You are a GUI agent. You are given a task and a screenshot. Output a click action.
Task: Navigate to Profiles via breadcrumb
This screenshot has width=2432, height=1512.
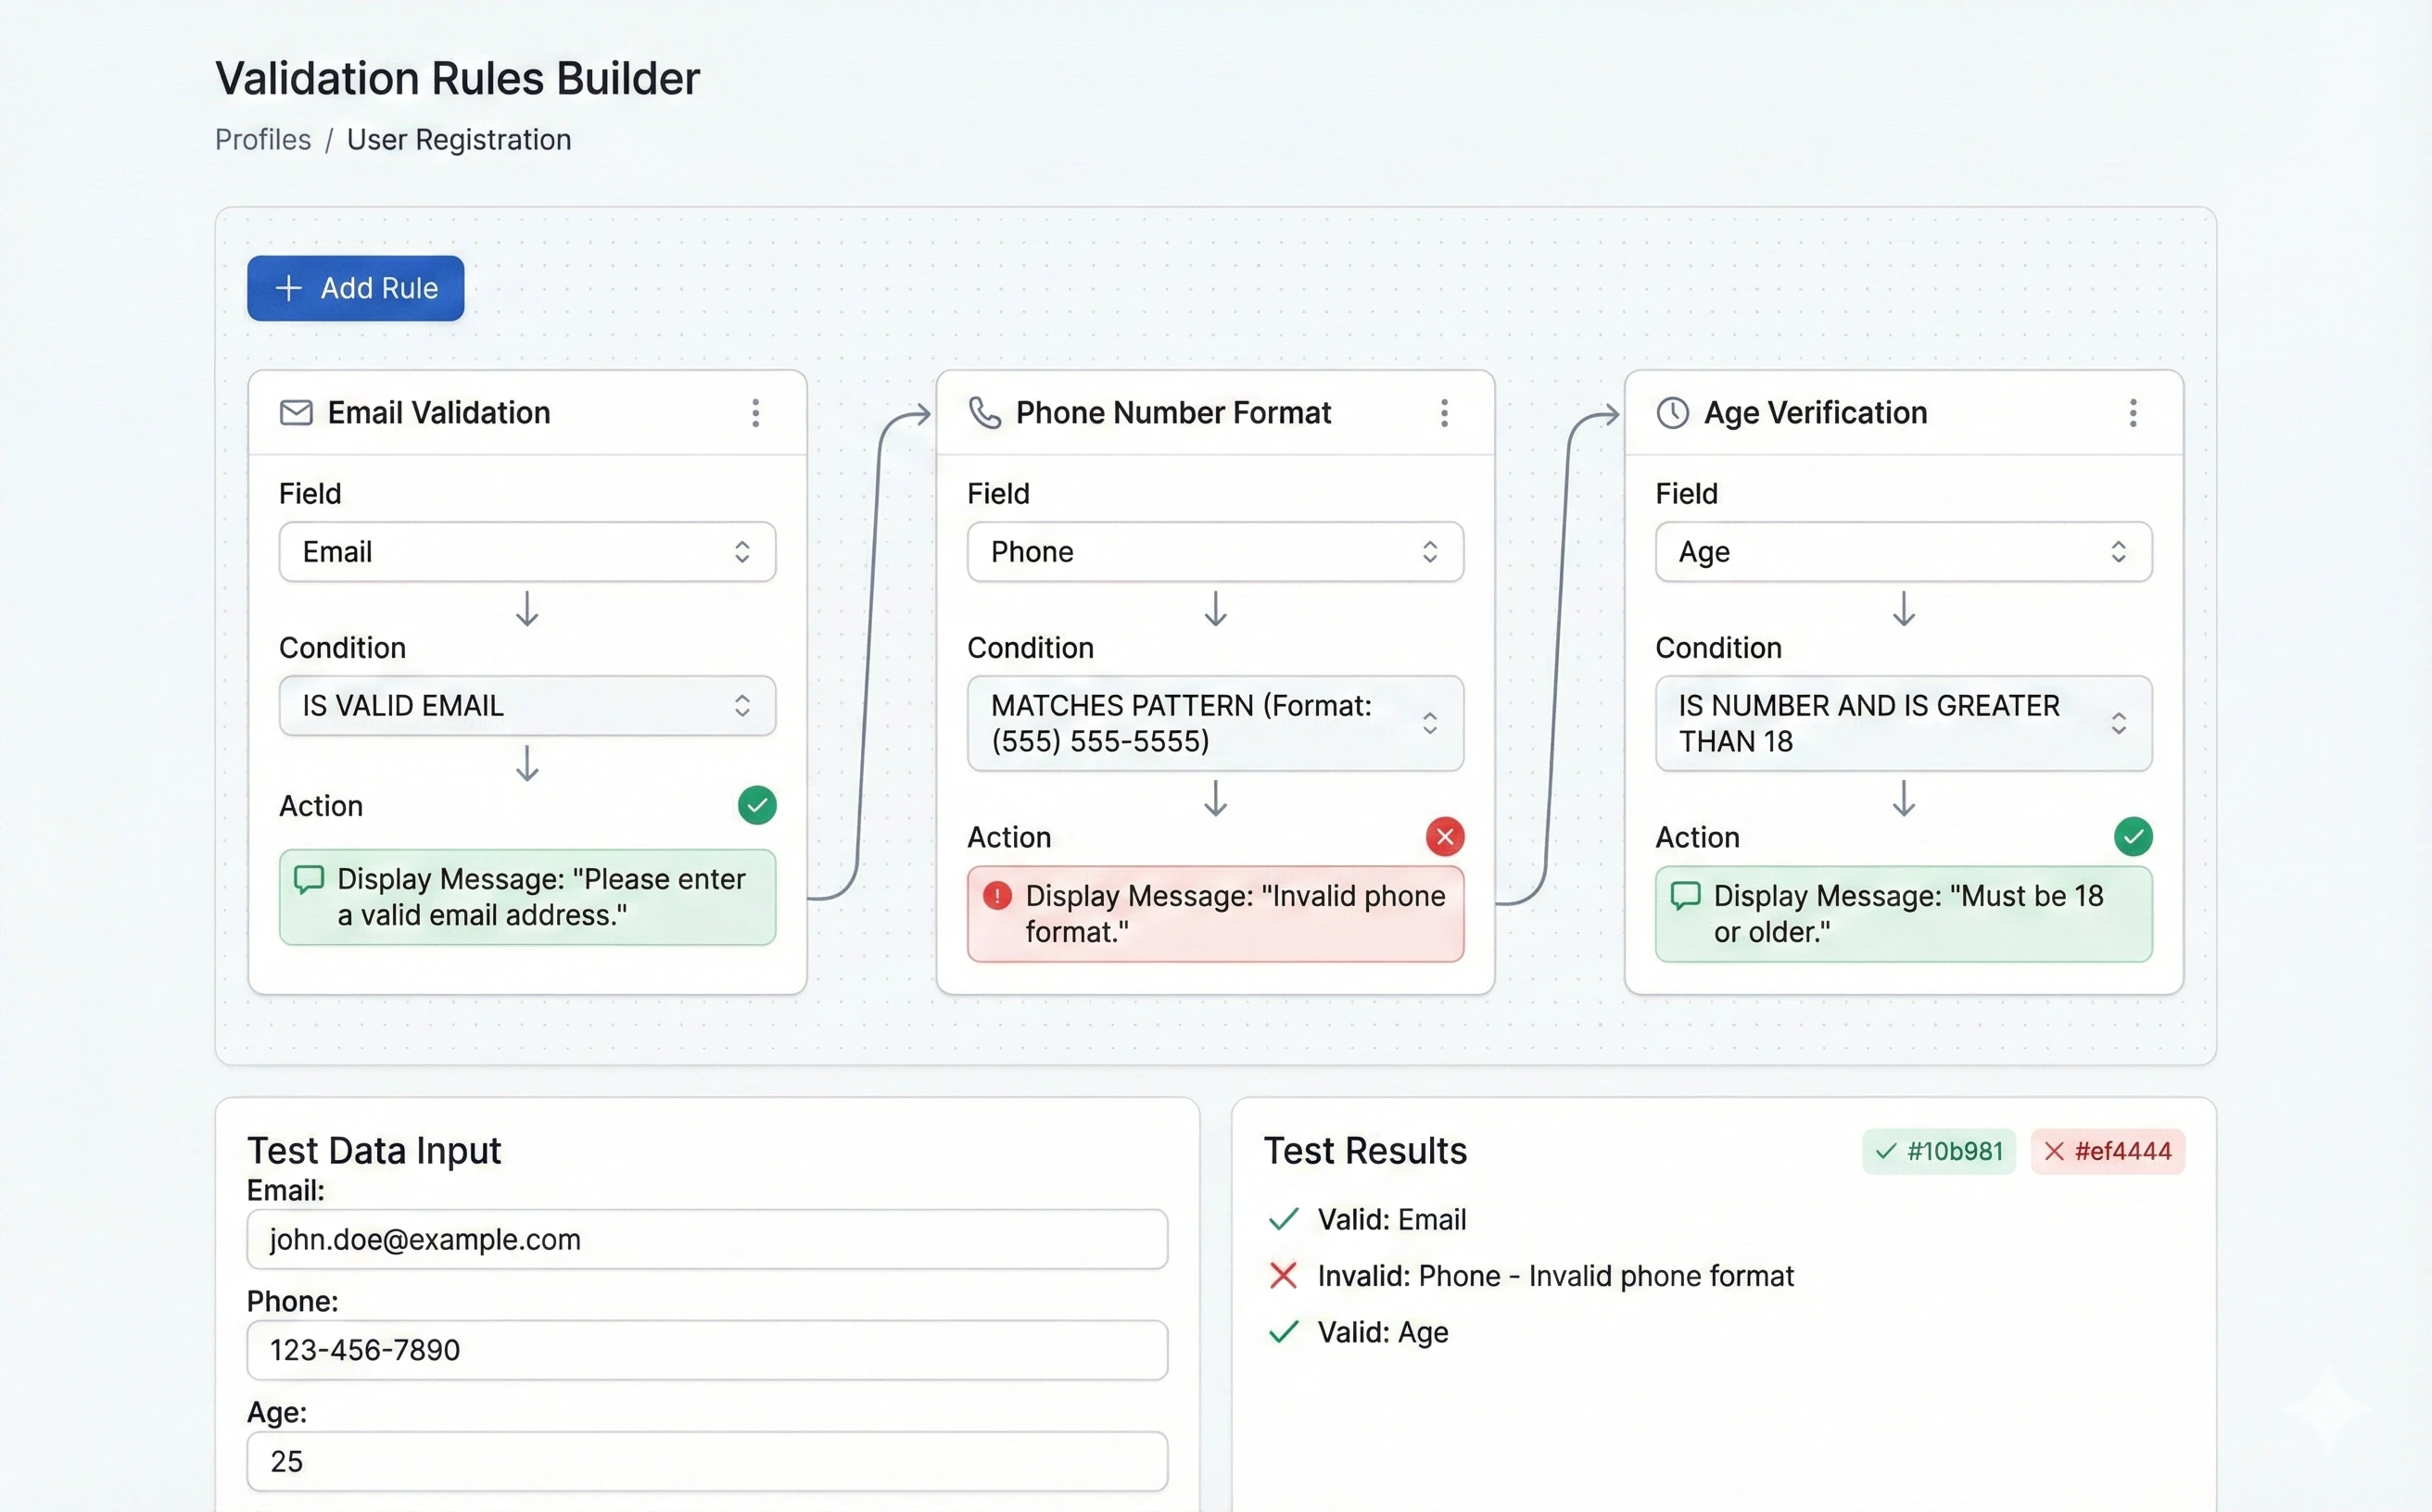(x=263, y=139)
